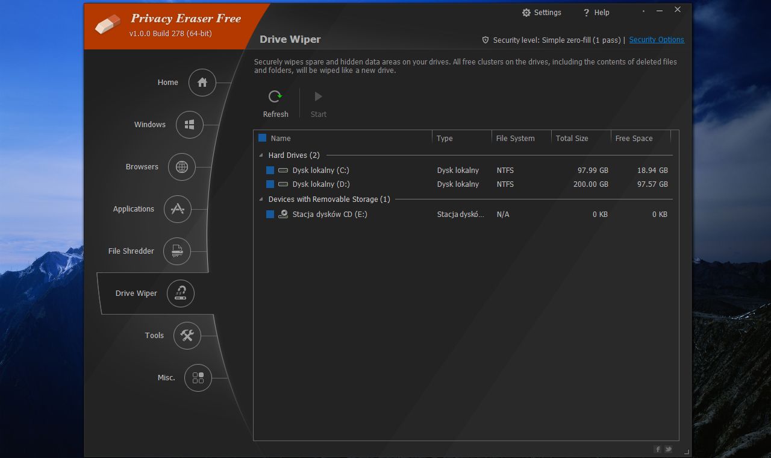Click the 97.99 GB total size cell

(593, 171)
